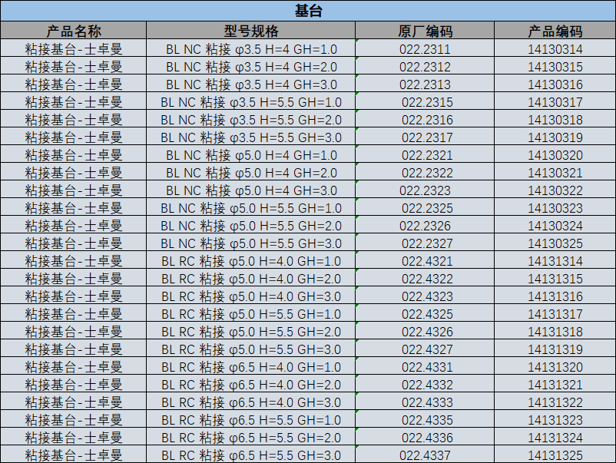Click product code 14130315

tap(555, 67)
